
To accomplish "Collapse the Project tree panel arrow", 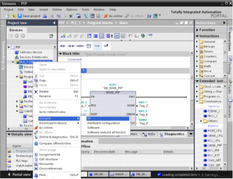I will point(54,23).
